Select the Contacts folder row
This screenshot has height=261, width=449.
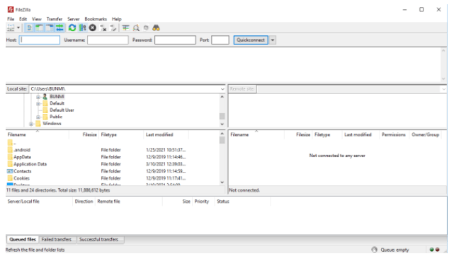pos(113,171)
